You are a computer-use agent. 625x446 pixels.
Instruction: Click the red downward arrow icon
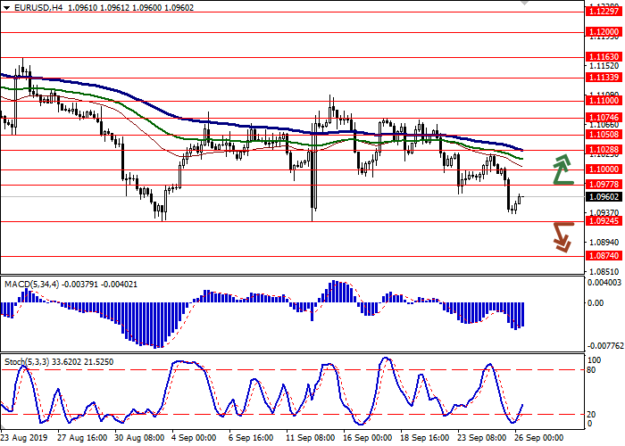tap(561, 236)
